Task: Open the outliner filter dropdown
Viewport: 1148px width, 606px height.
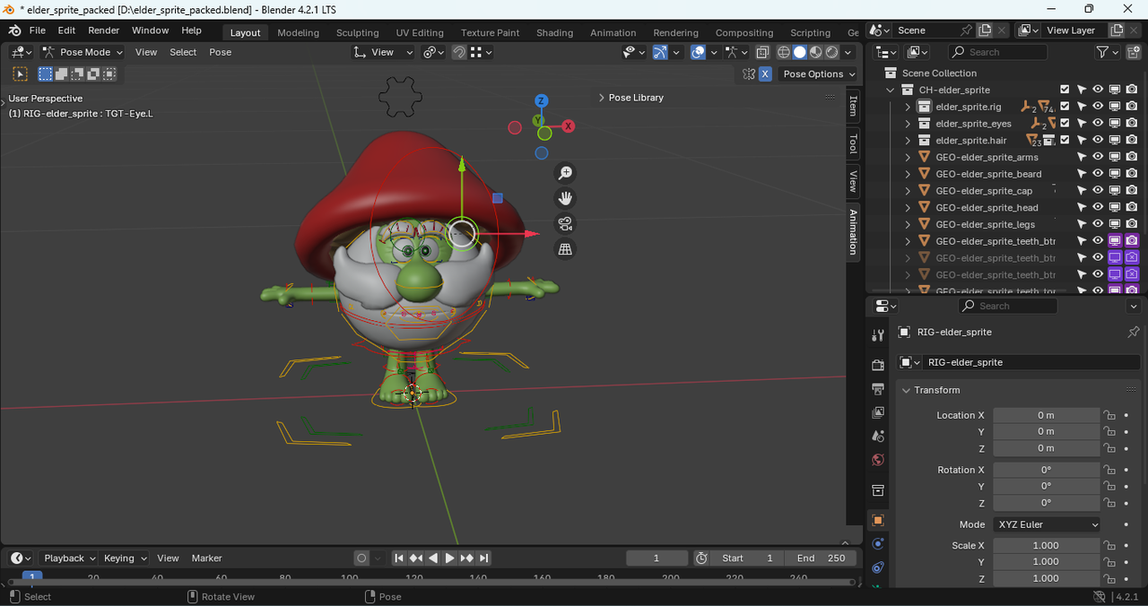Action: 1109,52
